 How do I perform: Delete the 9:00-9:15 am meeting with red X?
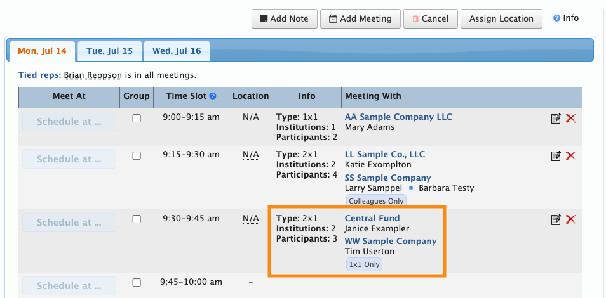(x=570, y=119)
